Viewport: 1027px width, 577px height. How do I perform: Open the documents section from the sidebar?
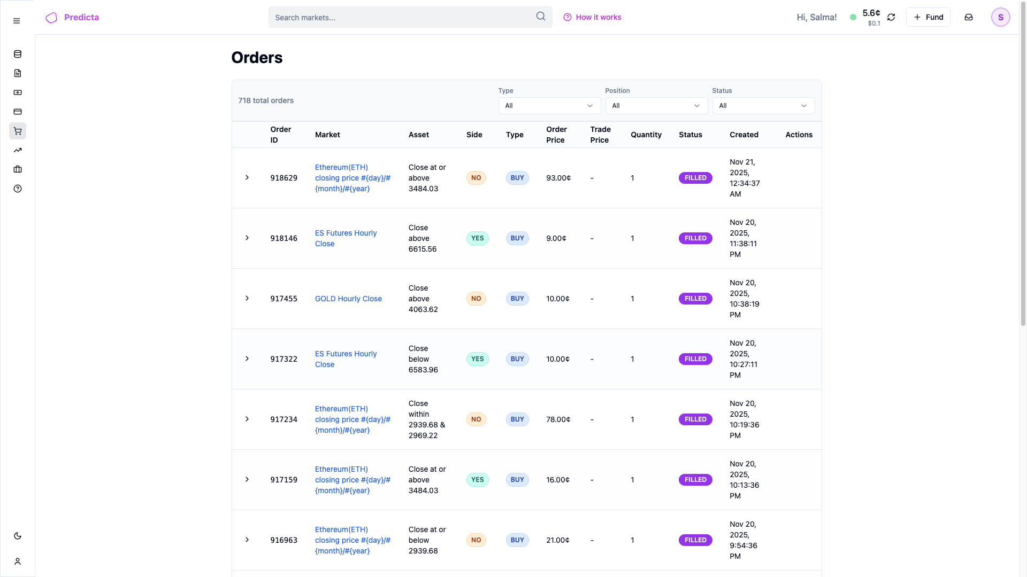point(18,73)
